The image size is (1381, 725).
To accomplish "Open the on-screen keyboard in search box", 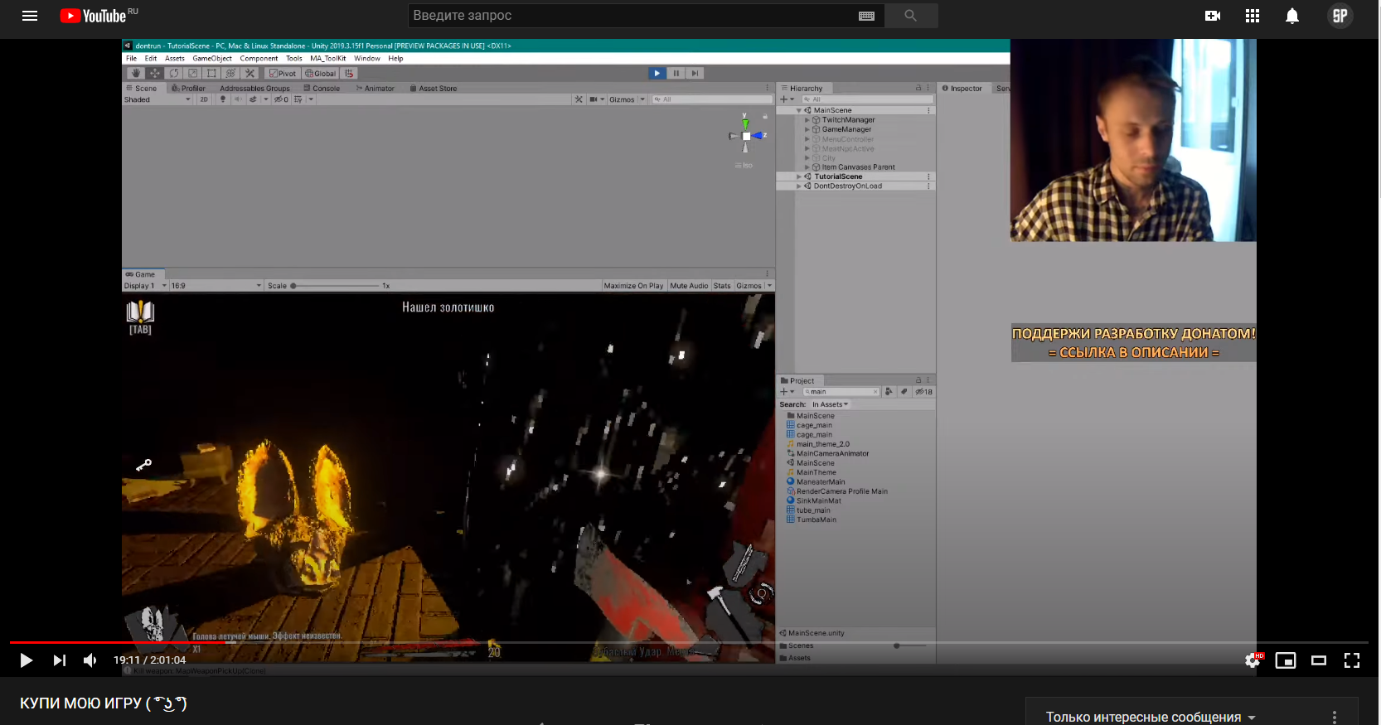I will (x=866, y=16).
